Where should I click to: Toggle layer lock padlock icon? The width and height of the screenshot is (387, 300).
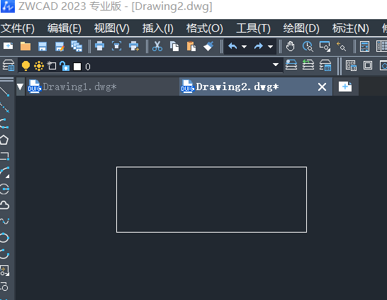(64, 66)
